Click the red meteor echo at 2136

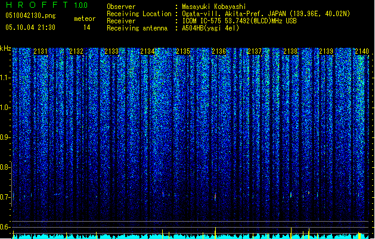(x=215, y=197)
